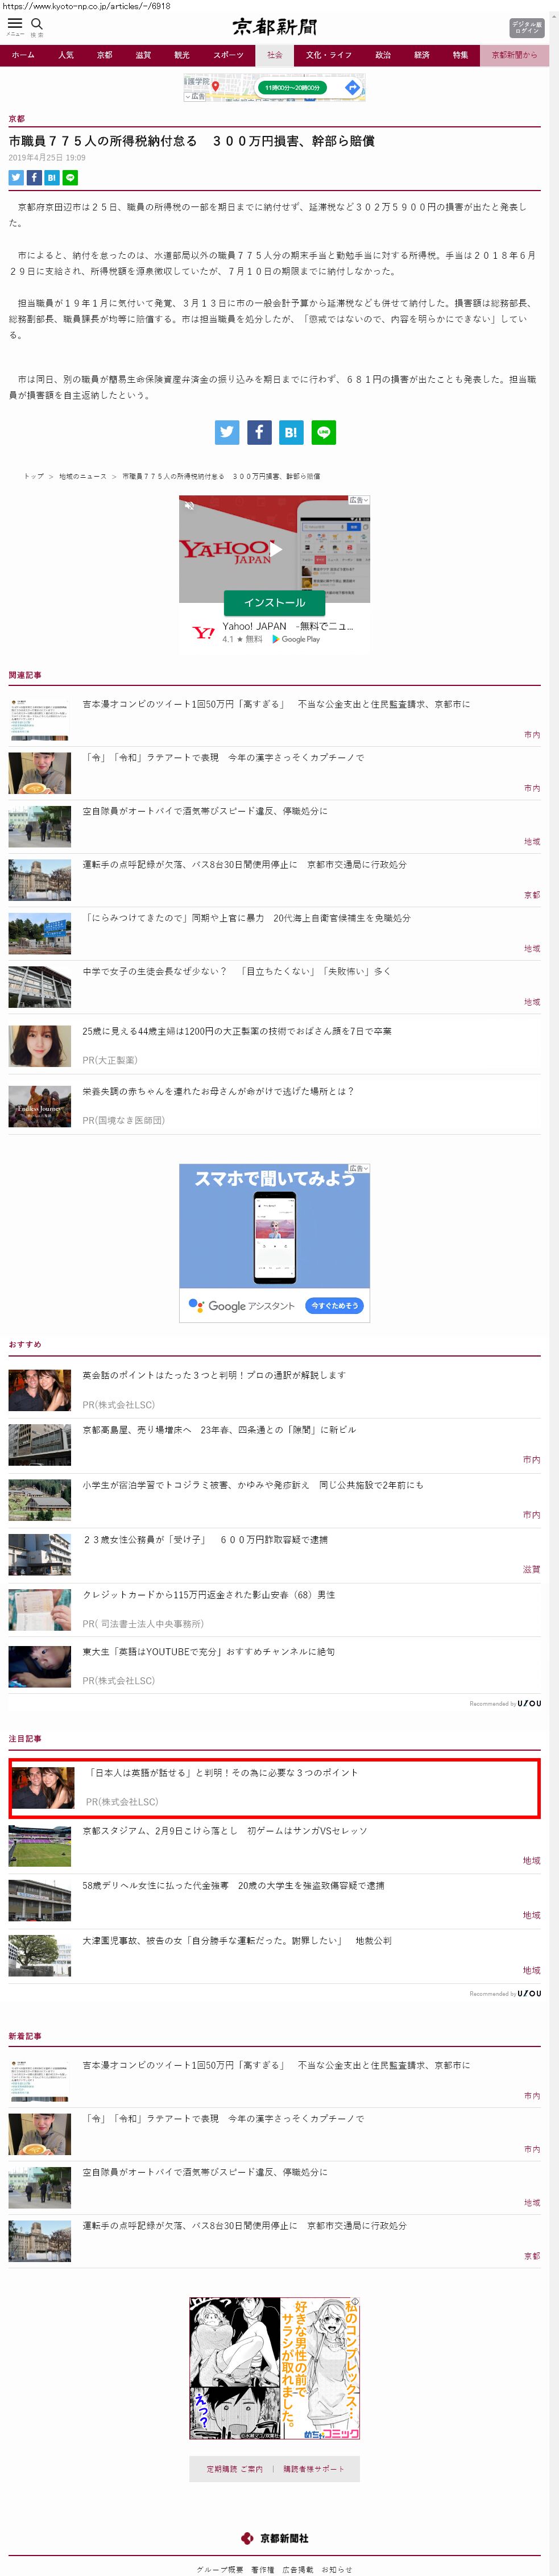
Task: Click large LINE share icon below article
Action: click(323, 432)
